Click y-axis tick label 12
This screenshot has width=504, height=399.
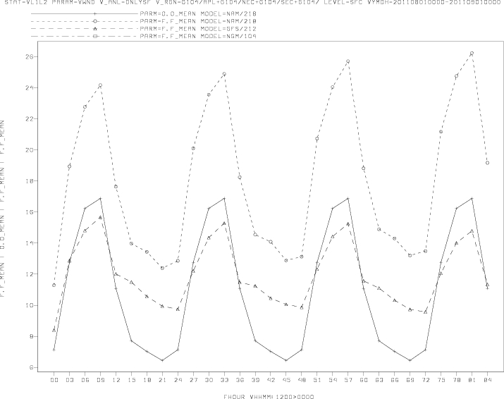[x=29, y=274]
